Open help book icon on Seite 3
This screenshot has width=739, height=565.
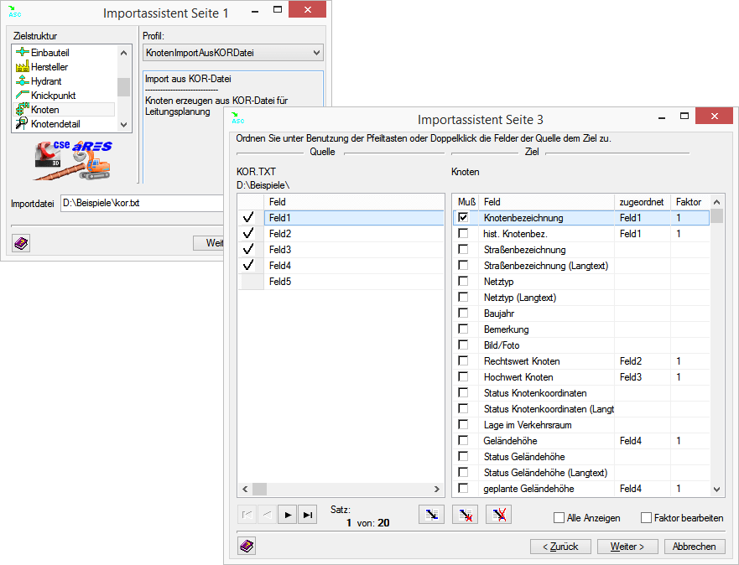pos(247,546)
